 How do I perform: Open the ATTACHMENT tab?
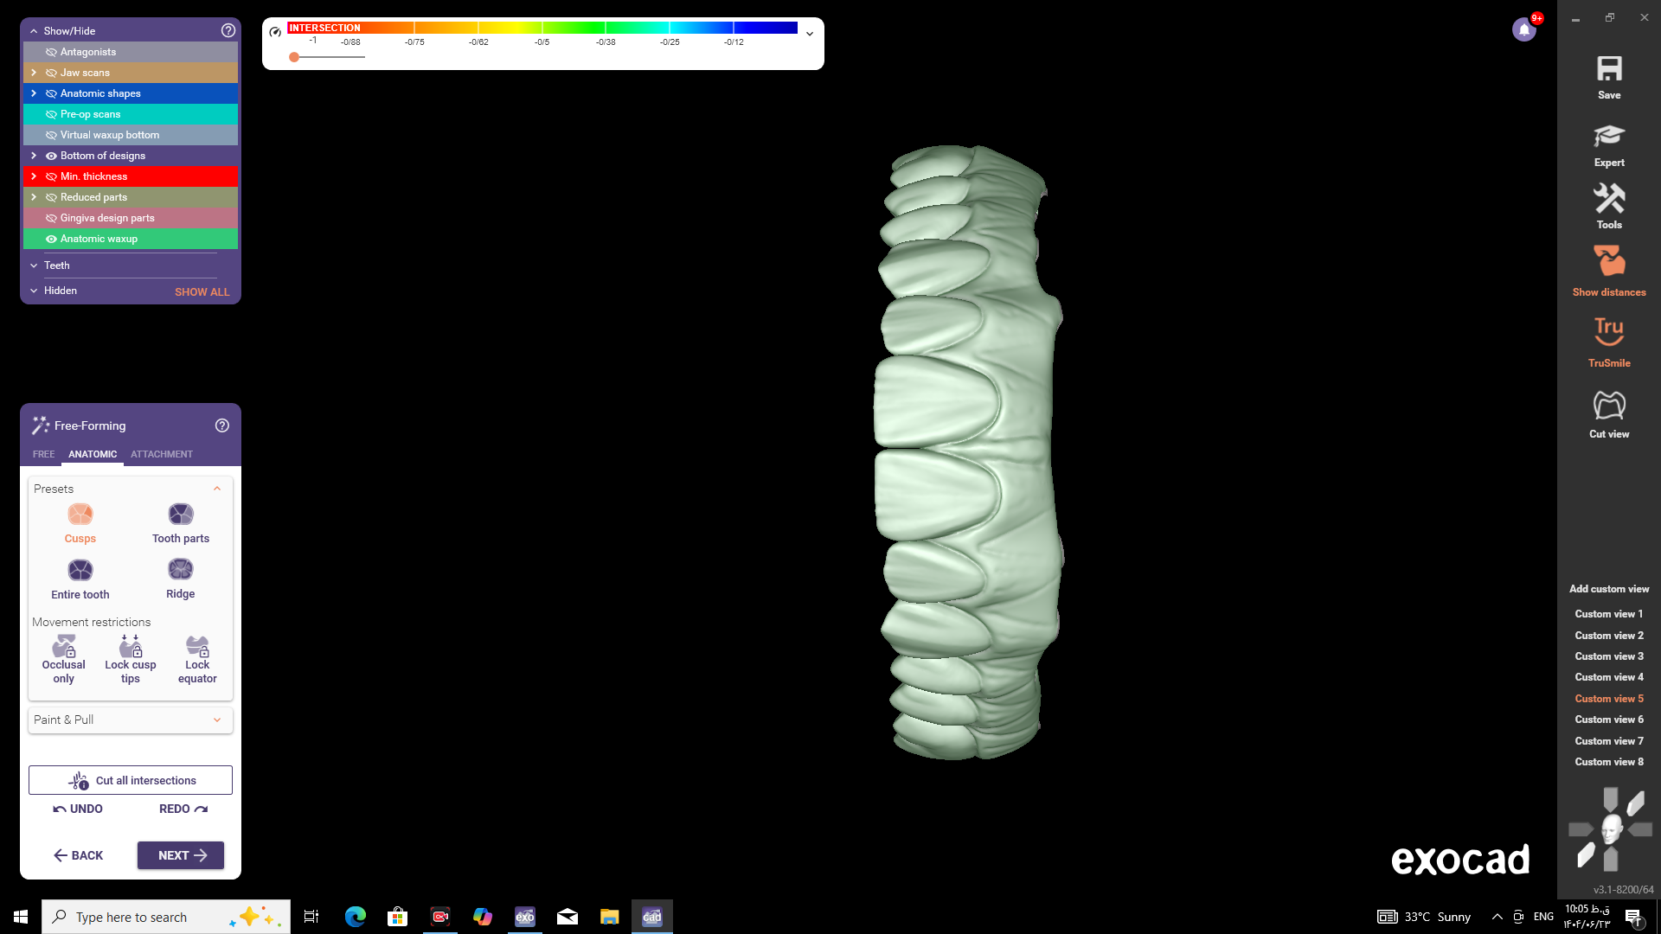click(162, 454)
